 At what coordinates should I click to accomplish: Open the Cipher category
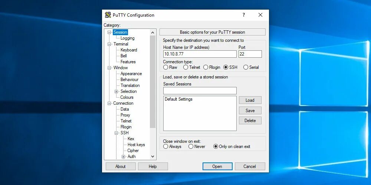coord(133,151)
